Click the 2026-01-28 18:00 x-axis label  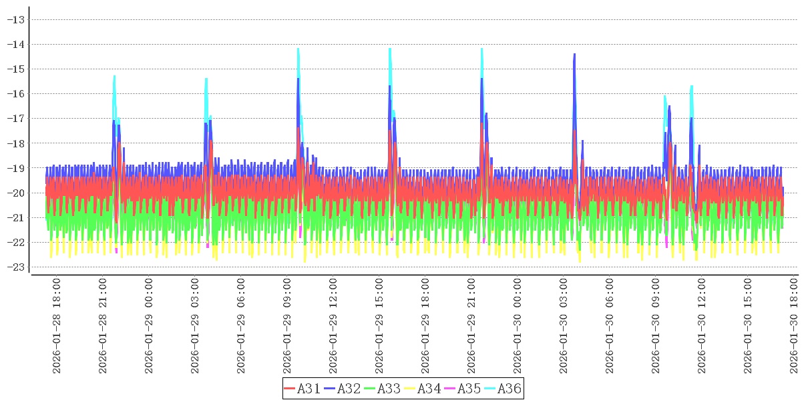[x=56, y=326]
